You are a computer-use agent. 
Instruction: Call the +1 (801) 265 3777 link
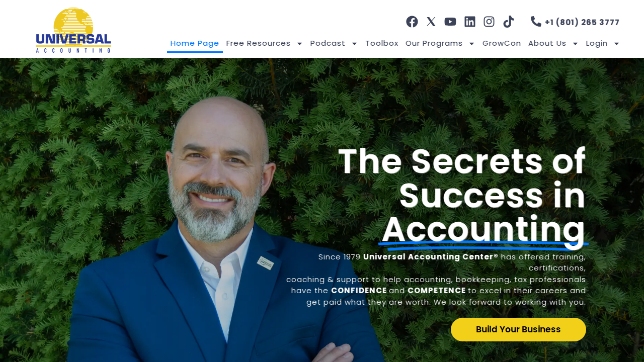[x=582, y=23]
